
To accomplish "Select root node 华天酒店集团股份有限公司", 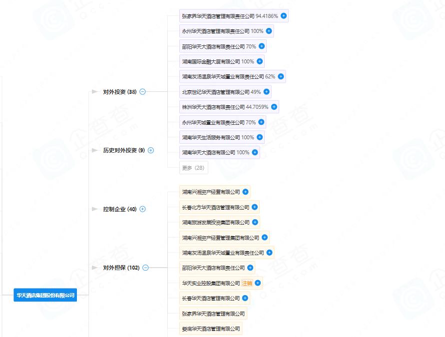I will (x=45, y=295).
